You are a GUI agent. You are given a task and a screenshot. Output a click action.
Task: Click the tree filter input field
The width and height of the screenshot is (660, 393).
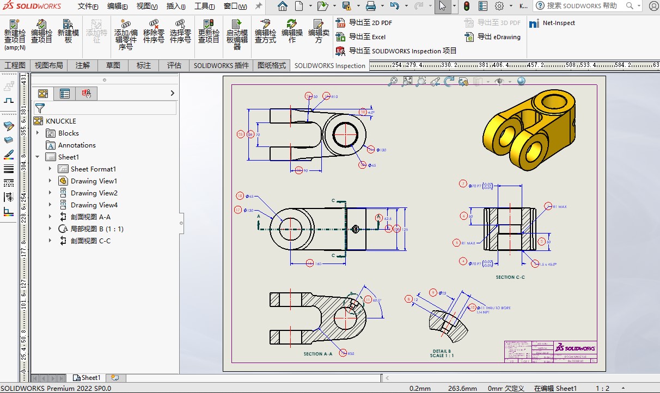[x=111, y=108]
